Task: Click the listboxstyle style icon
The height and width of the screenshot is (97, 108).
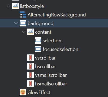Action: point(15,6)
